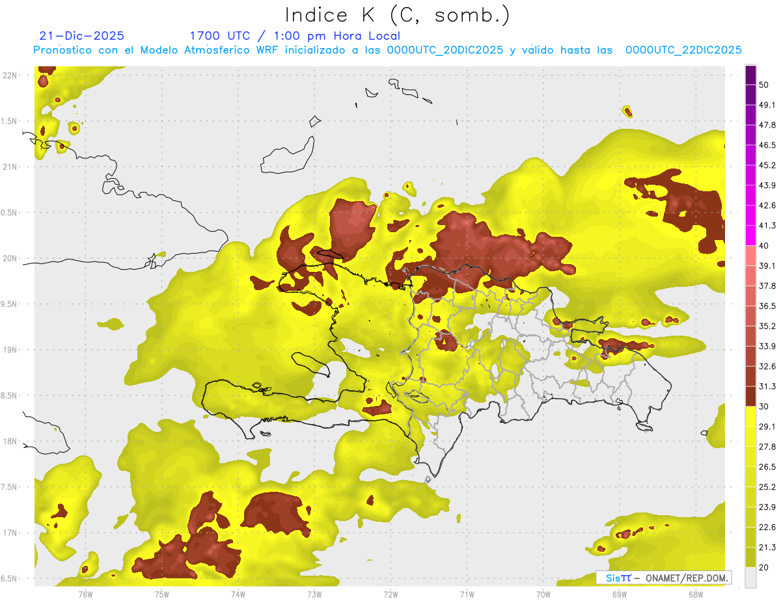This screenshot has width=781, height=603.
Task: Click the colorbar value 22.6
Action: point(767,528)
